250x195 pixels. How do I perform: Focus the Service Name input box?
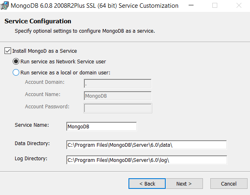(101, 127)
